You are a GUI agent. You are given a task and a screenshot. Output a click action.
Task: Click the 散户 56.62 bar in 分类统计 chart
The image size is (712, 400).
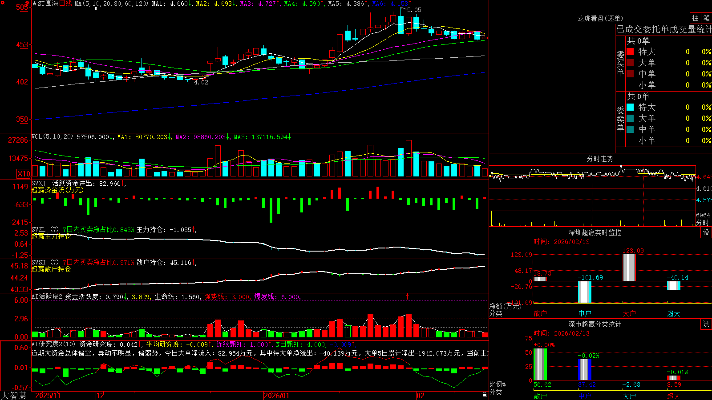coord(540,364)
